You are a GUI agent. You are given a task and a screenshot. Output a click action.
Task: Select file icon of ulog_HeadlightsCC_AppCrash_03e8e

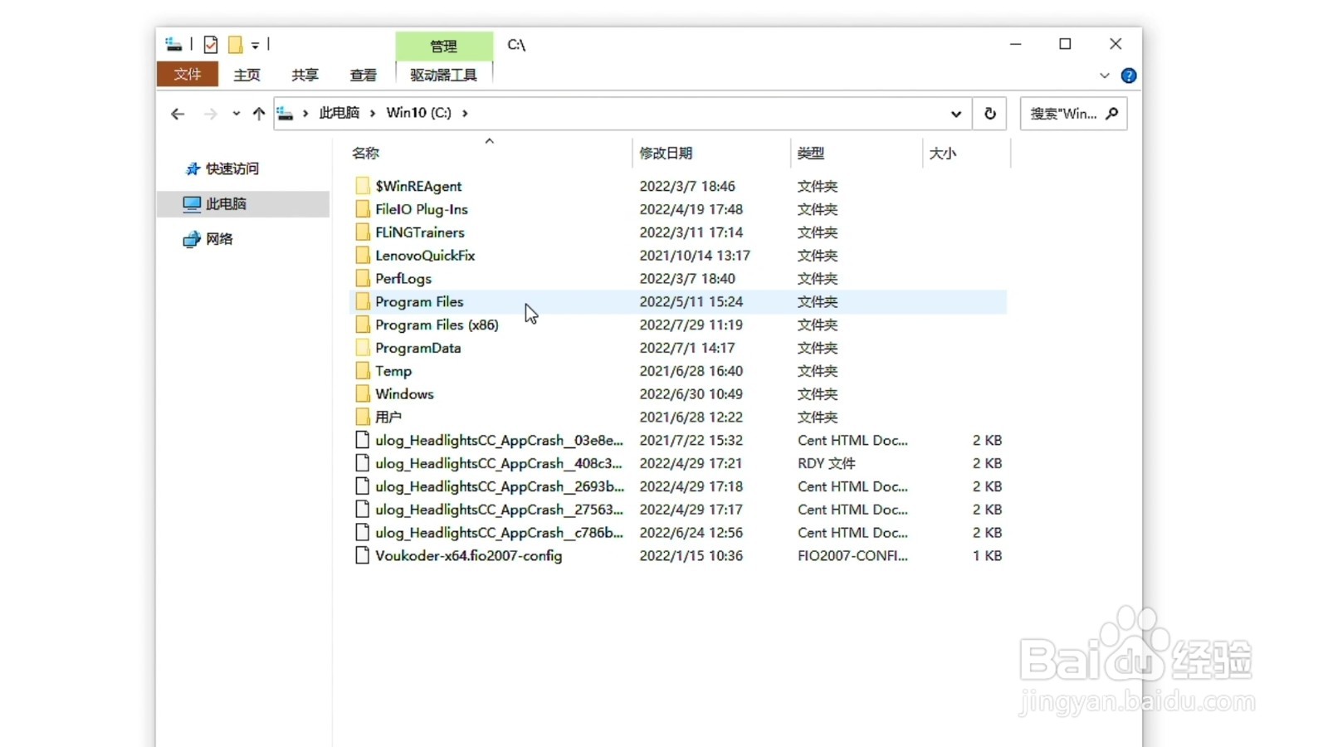tap(362, 440)
